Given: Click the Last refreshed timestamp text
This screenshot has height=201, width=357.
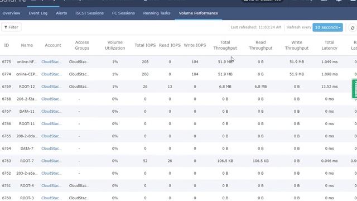Looking at the screenshot, I should pos(256,27).
